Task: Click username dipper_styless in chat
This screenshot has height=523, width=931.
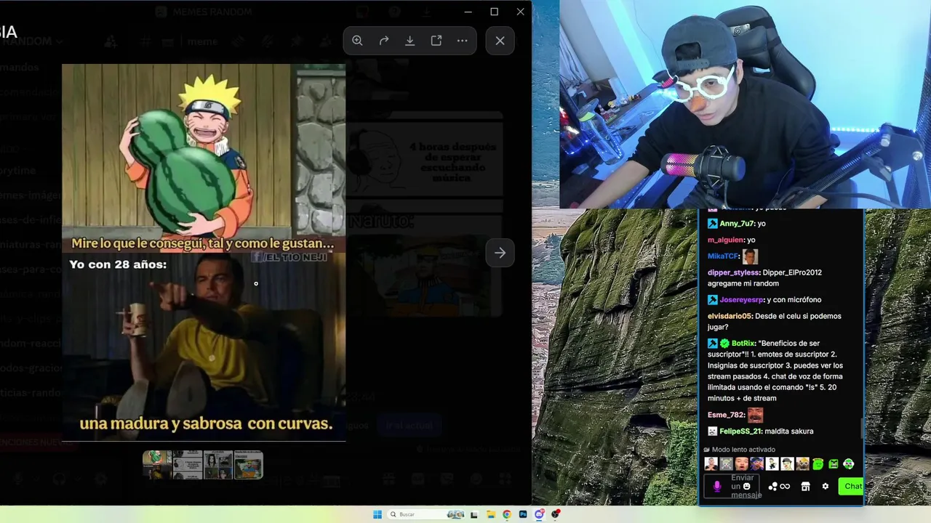Action: (x=733, y=272)
